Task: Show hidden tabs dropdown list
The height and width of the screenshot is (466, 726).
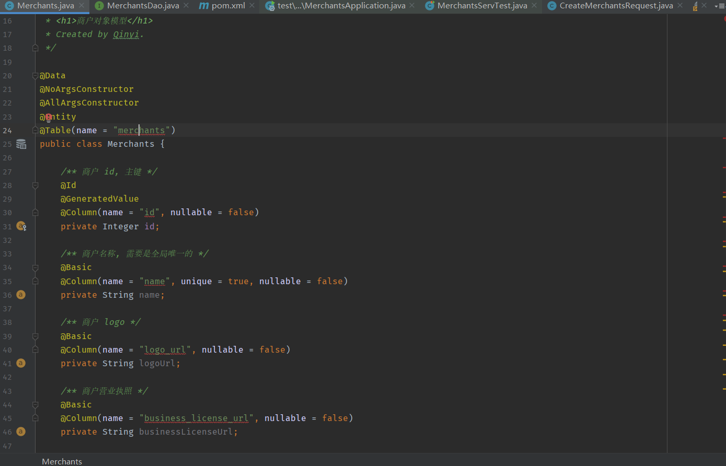Action: 719,6
